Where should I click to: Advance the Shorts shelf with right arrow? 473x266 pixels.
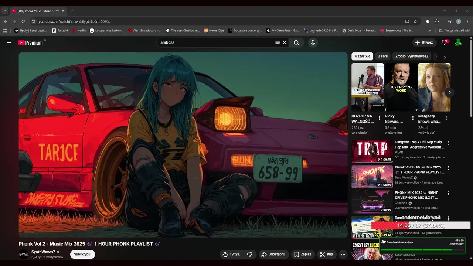click(x=449, y=92)
